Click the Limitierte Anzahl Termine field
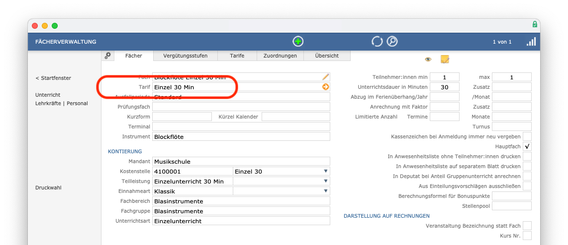This screenshot has height=245, width=568. 445,117
